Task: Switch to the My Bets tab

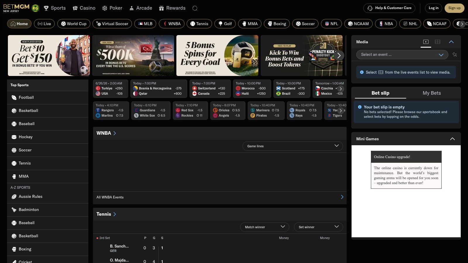Action: 432,93
